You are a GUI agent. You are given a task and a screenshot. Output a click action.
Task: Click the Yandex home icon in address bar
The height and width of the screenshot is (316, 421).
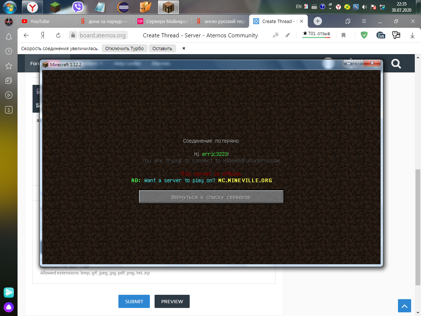pyautogui.click(x=42, y=35)
